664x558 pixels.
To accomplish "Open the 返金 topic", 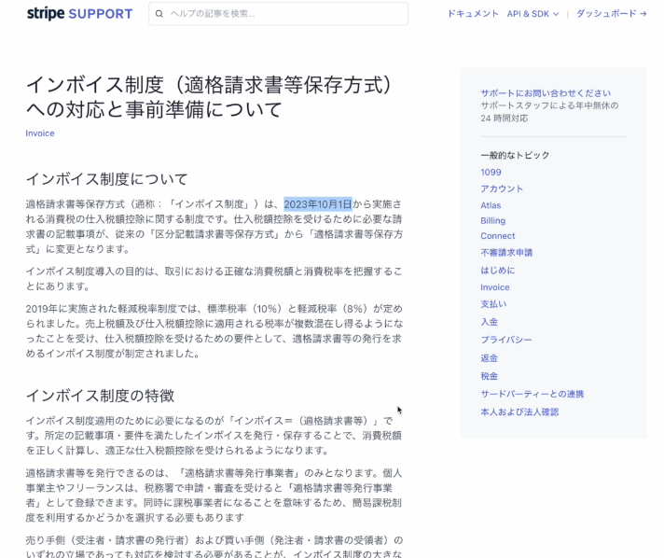I will pyautogui.click(x=489, y=358).
